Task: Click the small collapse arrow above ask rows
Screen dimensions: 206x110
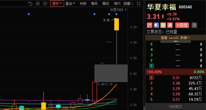Action: [176, 41]
